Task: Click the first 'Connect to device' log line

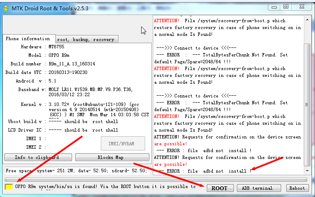Action: click(196, 48)
